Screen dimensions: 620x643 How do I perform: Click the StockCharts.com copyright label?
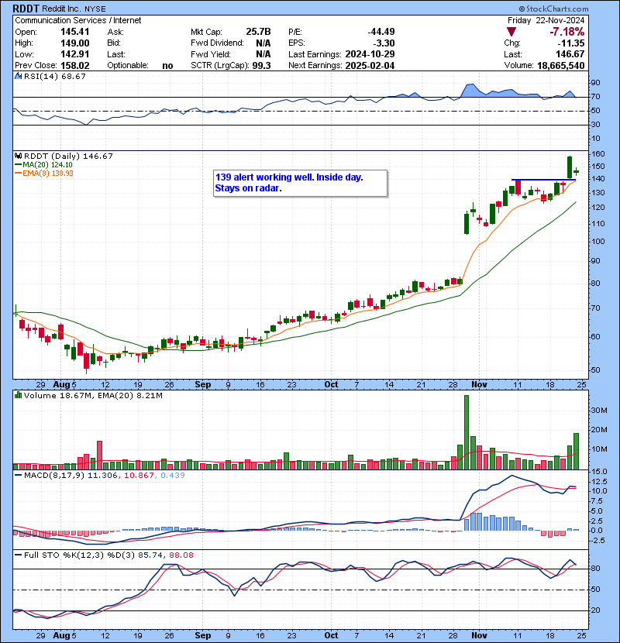553,9
